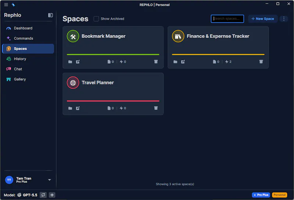Image resolution: width=294 pixels, height=200 pixels.
Task: Open the folder for Travel Planner
Action: click(x=70, y=108)
